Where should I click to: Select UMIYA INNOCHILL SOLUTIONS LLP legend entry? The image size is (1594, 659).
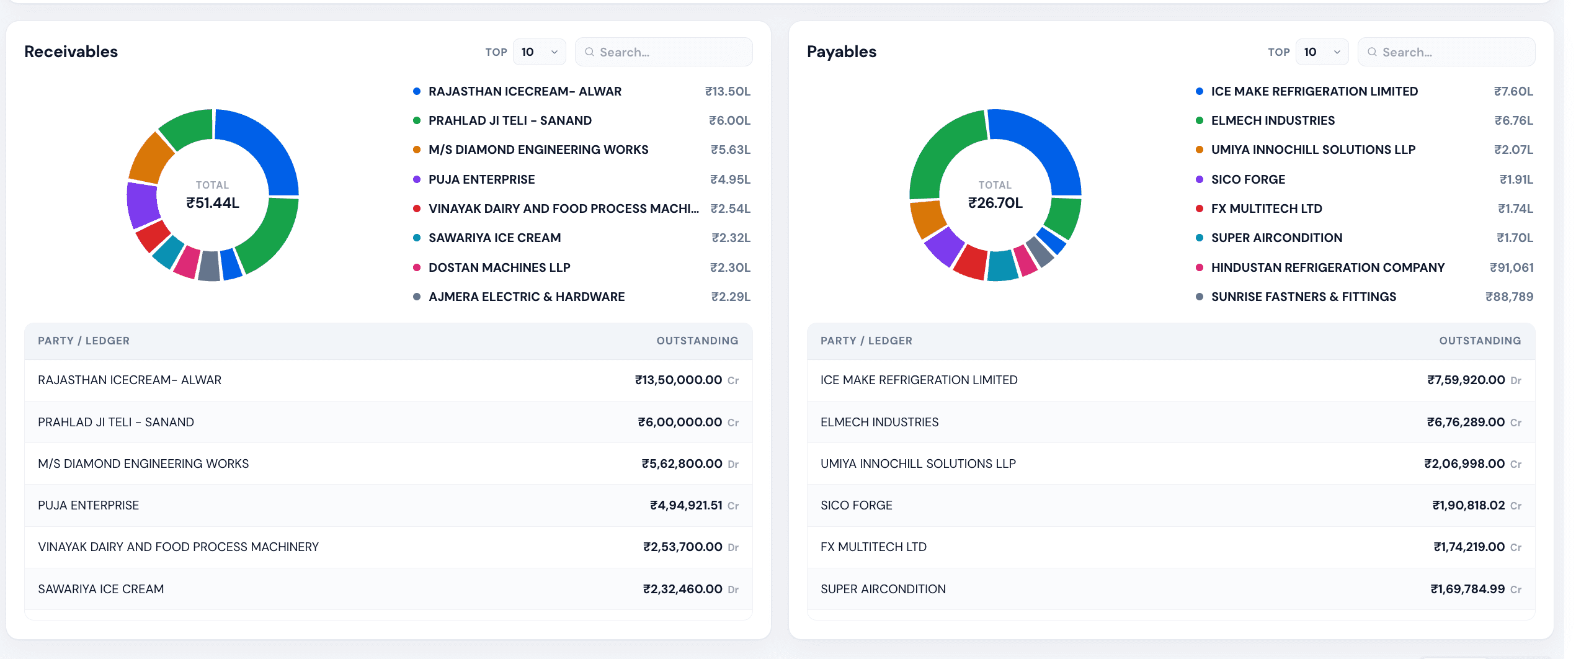1365,150
